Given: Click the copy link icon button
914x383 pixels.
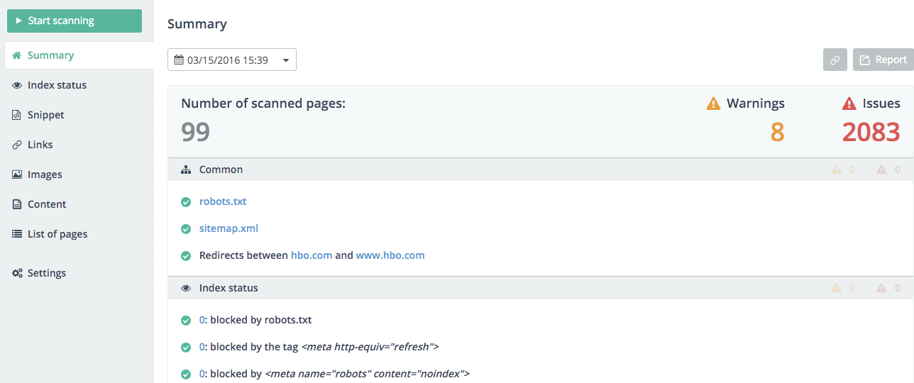Looking at the screenshot, I should pyautogui.click(x=835, y=60).
